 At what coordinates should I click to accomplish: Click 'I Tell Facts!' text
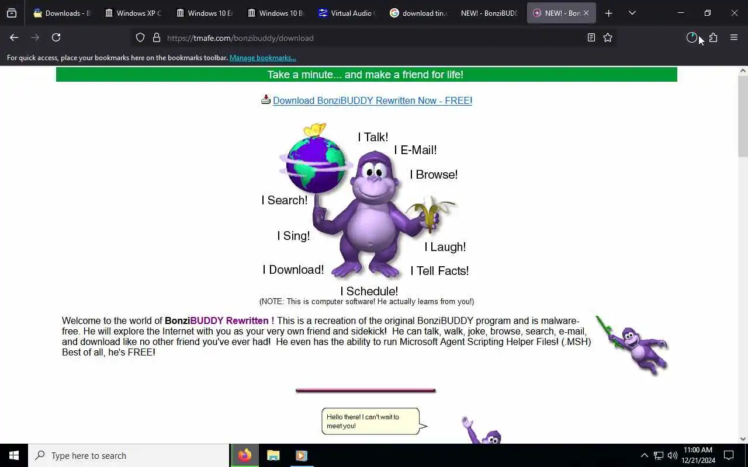tap(439, 271)
